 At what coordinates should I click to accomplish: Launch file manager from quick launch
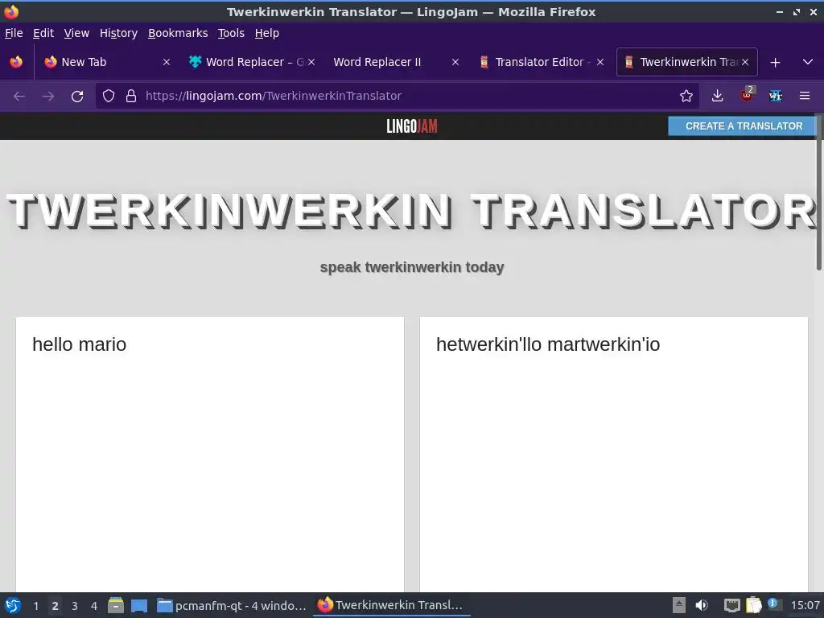click(116, 605)
